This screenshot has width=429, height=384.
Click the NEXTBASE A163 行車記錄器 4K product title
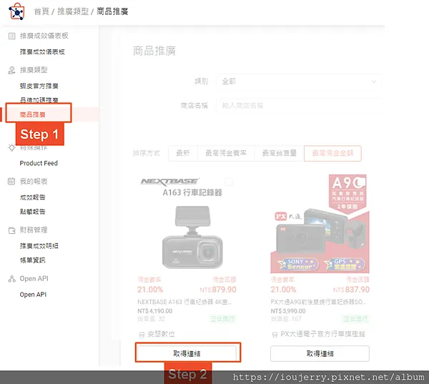coord(184,302)
